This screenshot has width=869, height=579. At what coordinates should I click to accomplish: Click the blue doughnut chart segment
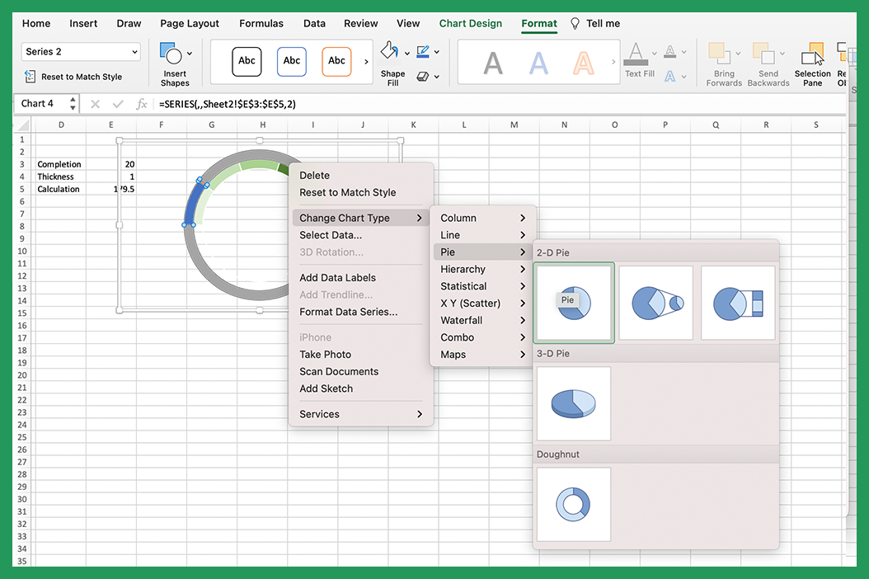pyautogui.click(x=192, y=204)
